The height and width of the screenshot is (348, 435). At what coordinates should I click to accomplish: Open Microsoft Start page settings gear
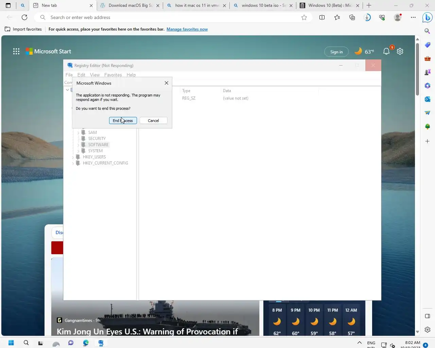pyautogui.click(x=400, y=51)
